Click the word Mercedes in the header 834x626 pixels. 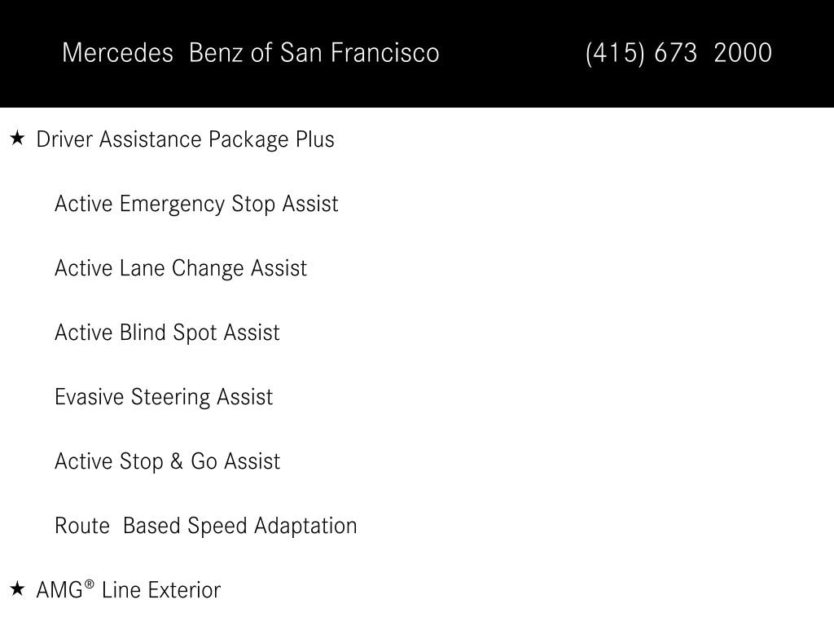point(117,53)
